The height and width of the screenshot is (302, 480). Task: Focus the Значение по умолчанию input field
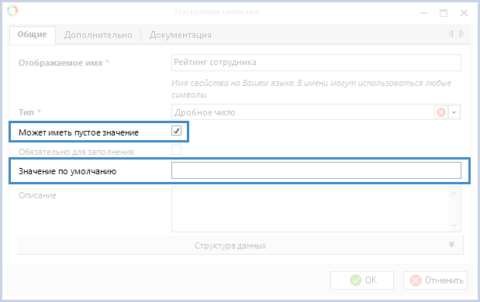pyautogui.click(x=316, y=170)
